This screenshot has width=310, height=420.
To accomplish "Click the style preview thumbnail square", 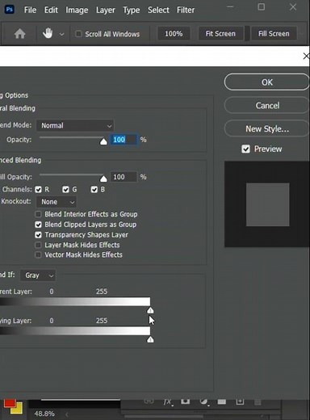I will (x=268, y=204).
